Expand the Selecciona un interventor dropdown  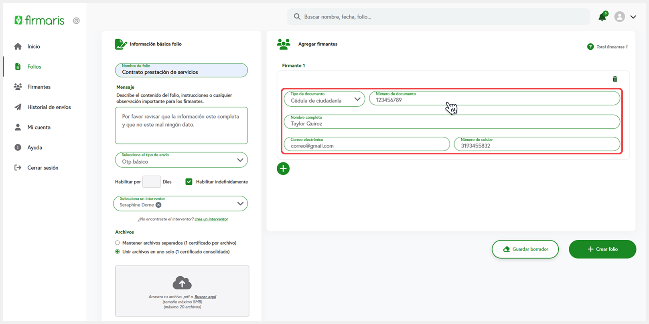(240, 204)
